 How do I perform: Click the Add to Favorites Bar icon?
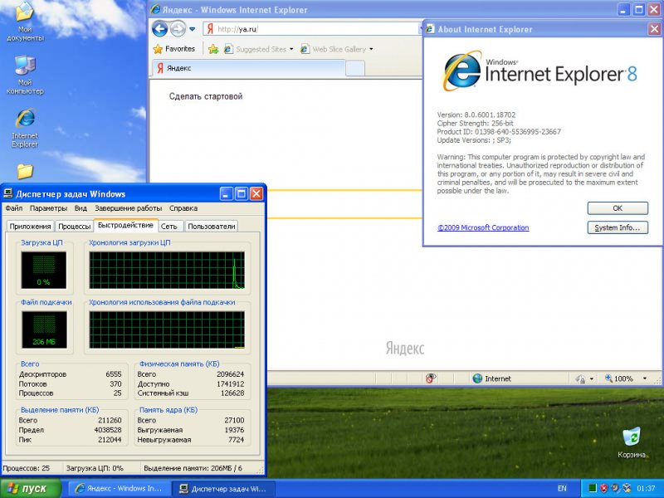(213, 49)
